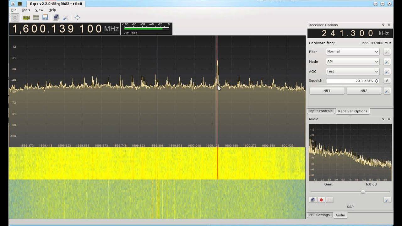
Task: Open the Tools menu
Action: [x=26, y=10]
